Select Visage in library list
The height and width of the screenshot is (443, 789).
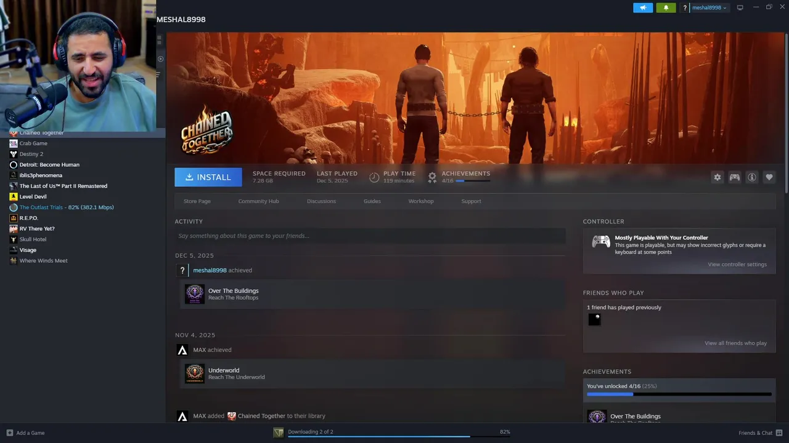28,250
